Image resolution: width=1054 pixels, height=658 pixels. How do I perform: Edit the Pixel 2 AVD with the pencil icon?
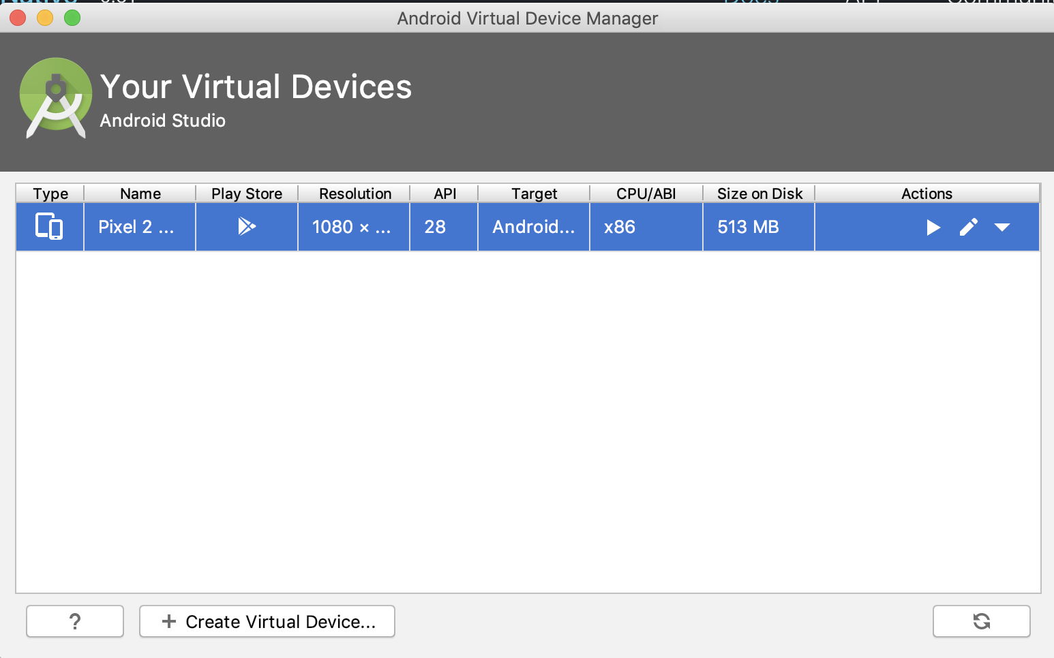(x=969, y=228)
